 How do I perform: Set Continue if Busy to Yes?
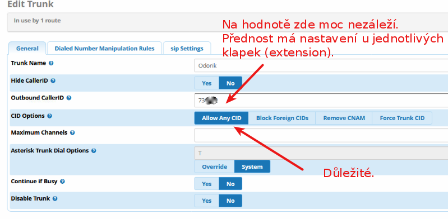click(206, 184)
